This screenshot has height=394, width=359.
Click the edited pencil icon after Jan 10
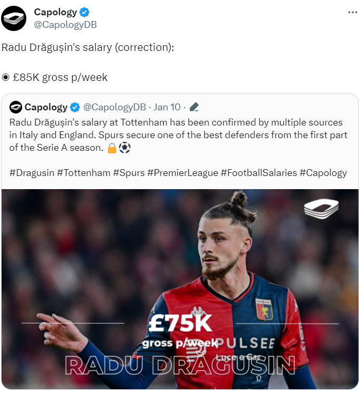(x=194, y=107)
